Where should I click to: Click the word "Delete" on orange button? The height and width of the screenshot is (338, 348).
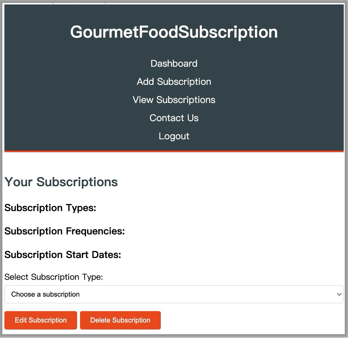[100, 320]
